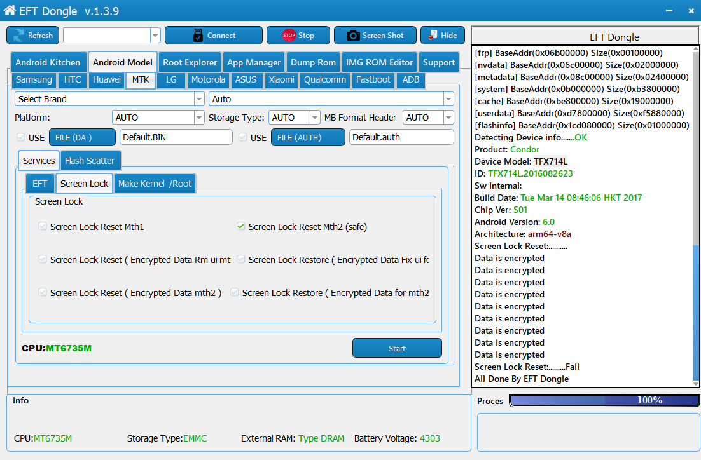Expand the Select Brand dropdown

click(x=199, y=99)
